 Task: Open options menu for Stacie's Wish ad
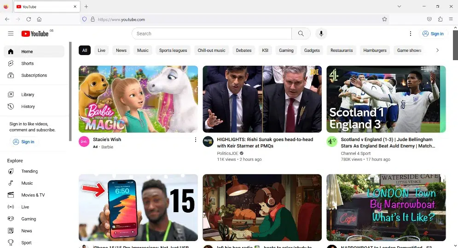[195, 140]
